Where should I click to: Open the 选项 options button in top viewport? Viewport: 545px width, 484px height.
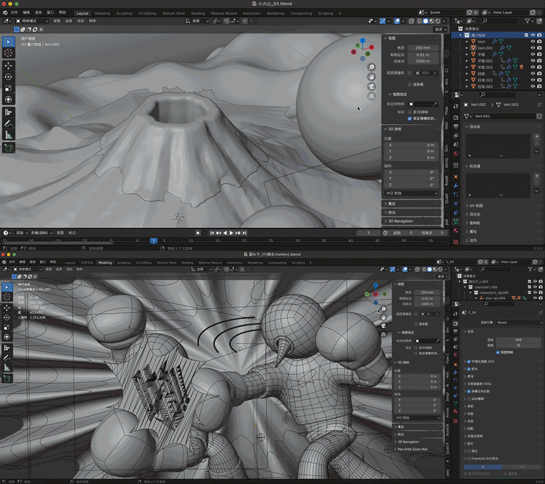coord(440,29)
